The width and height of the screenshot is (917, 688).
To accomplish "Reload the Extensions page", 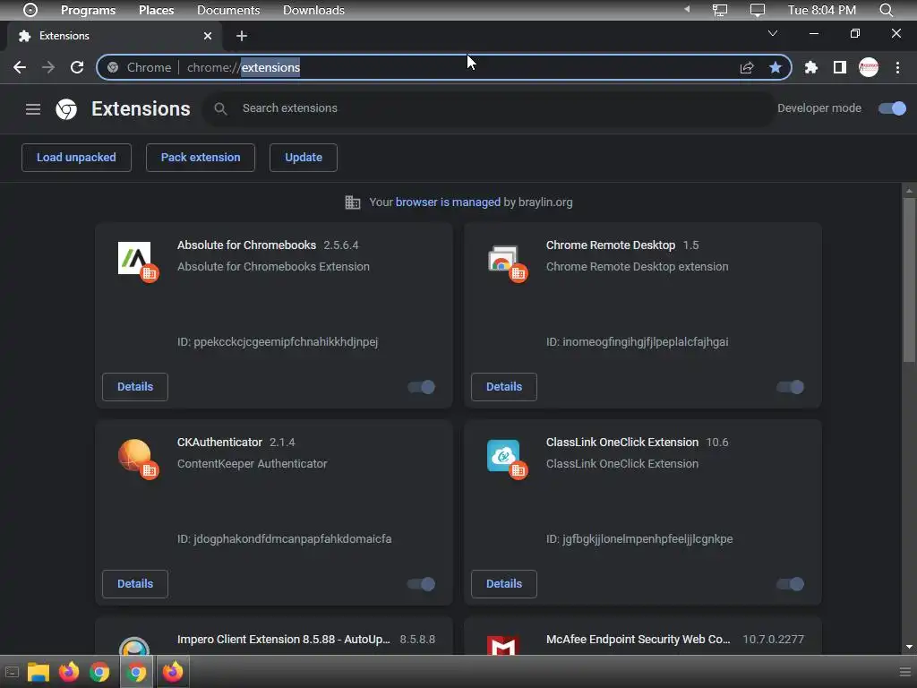I will click(x=77, y=67).
